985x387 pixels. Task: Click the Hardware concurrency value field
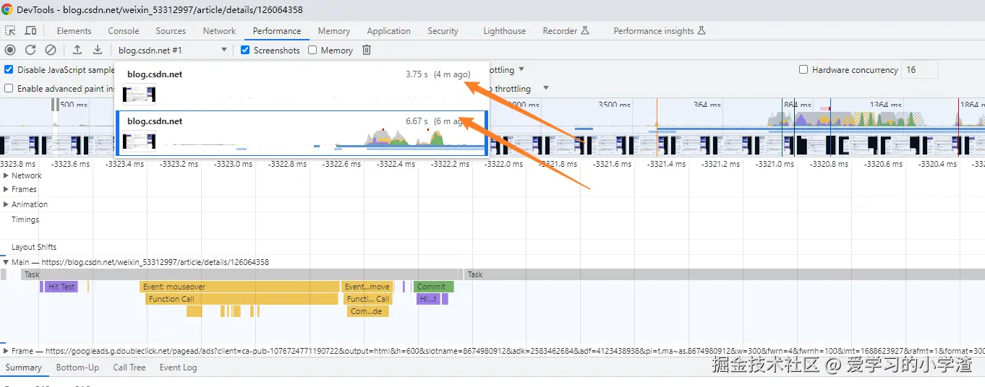920,70
